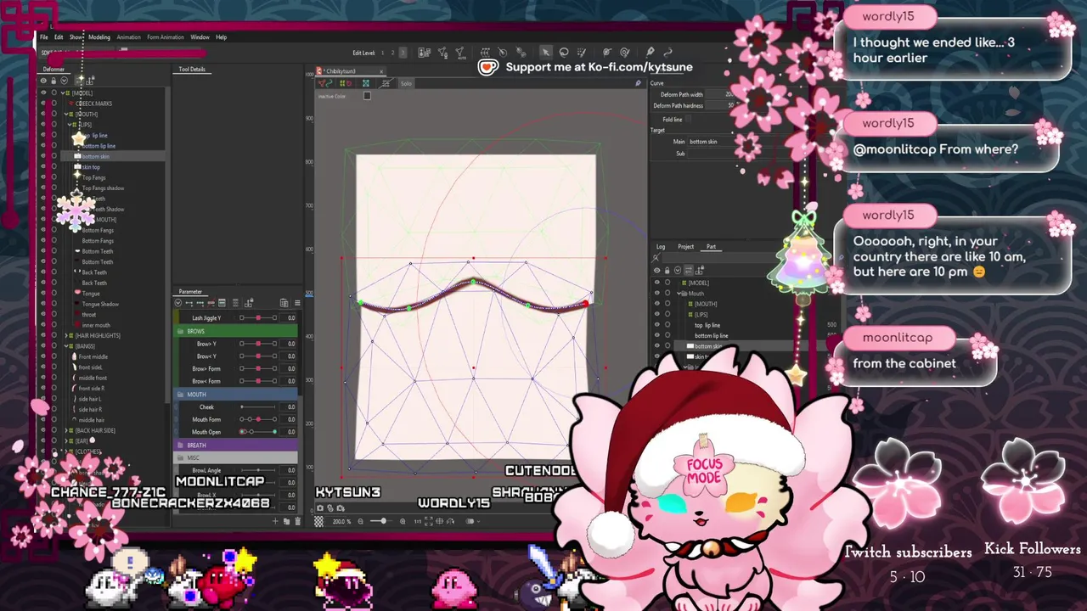
Task: Click the pin icon at the canvas top-right
Action: tap(638, 83)
